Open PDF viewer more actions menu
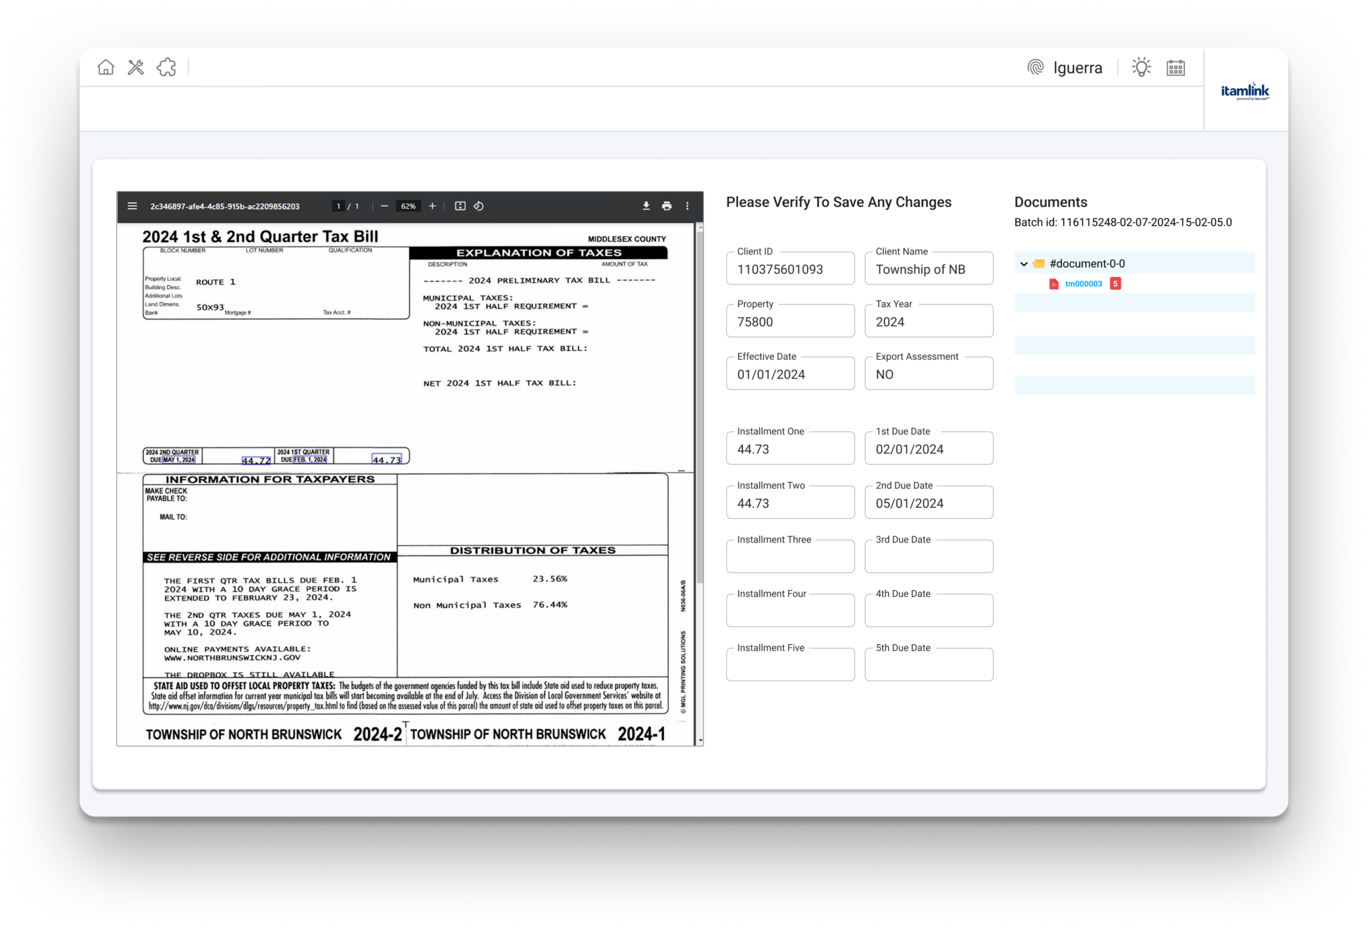Screen dimensions: 1368x928 687,206
